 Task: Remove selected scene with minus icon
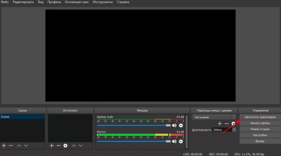[11, 146]
